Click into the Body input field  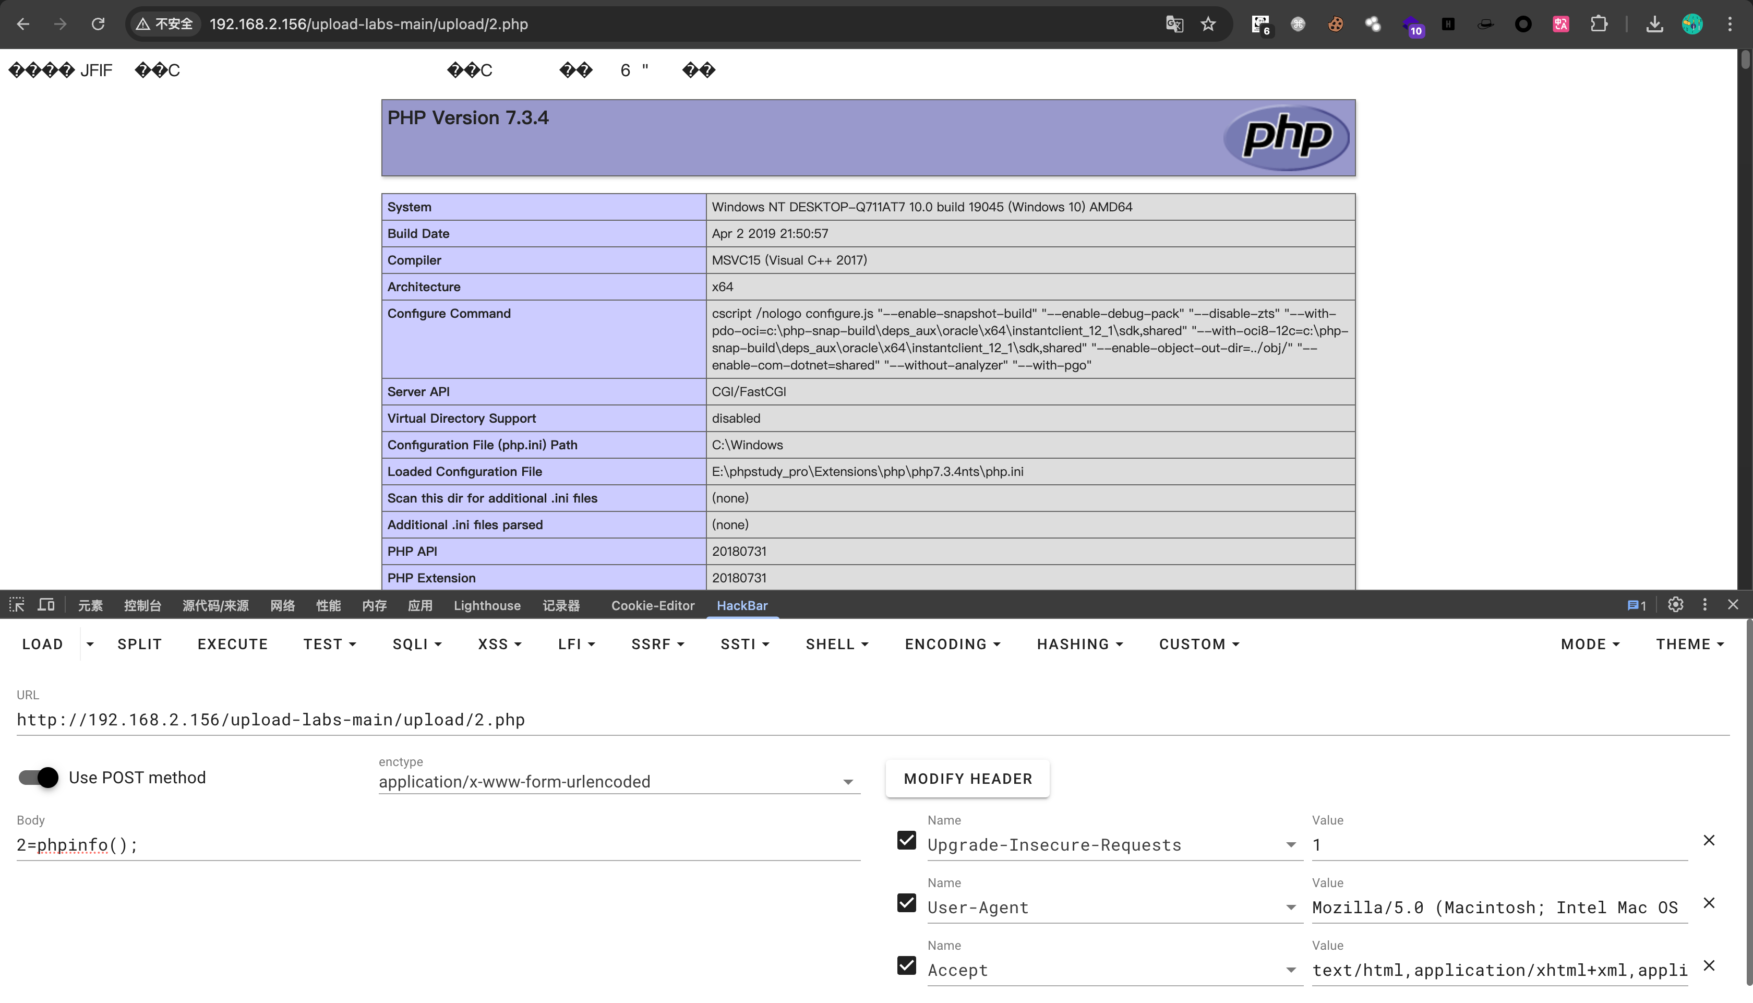[438, 845]
